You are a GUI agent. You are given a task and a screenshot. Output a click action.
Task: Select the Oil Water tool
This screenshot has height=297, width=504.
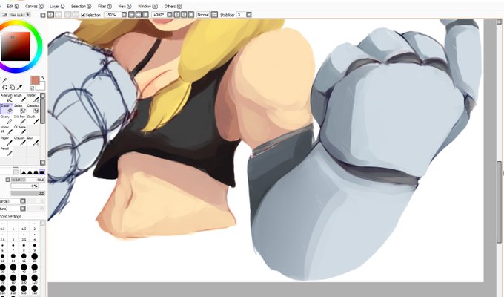(19, 130)
